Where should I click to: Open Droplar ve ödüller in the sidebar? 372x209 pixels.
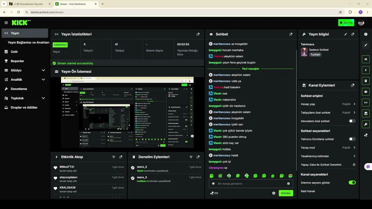(x=25, y=107)
